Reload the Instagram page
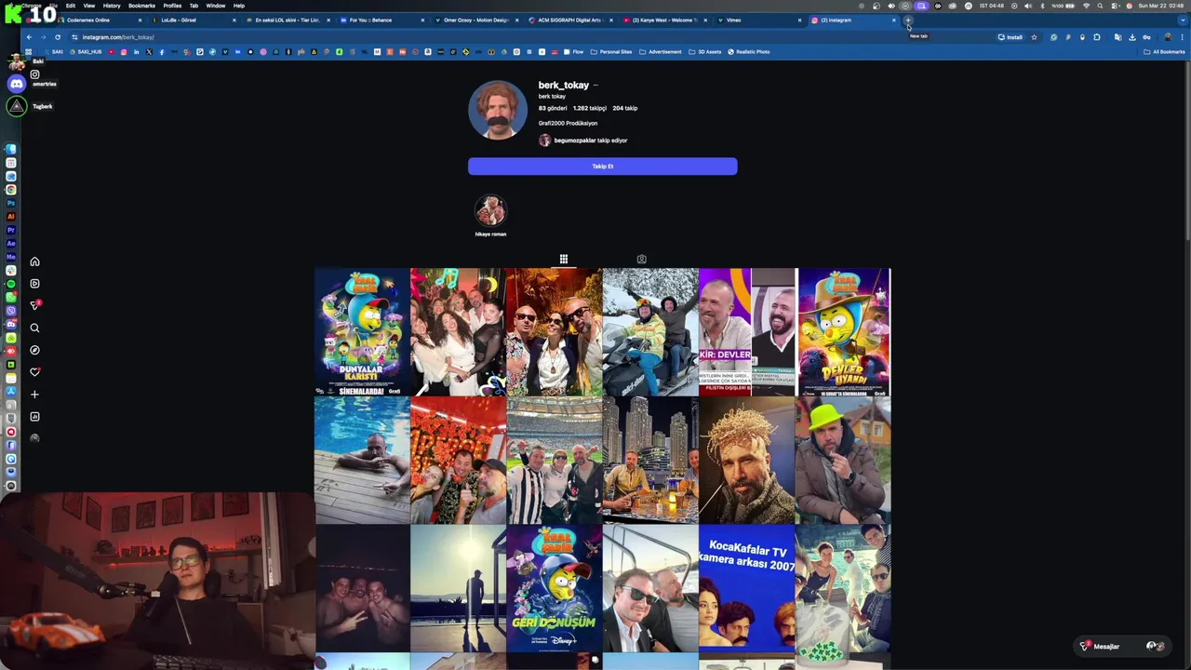Image resolution: width=1191 pixels, height=670 pixels. tap(58, 37)
